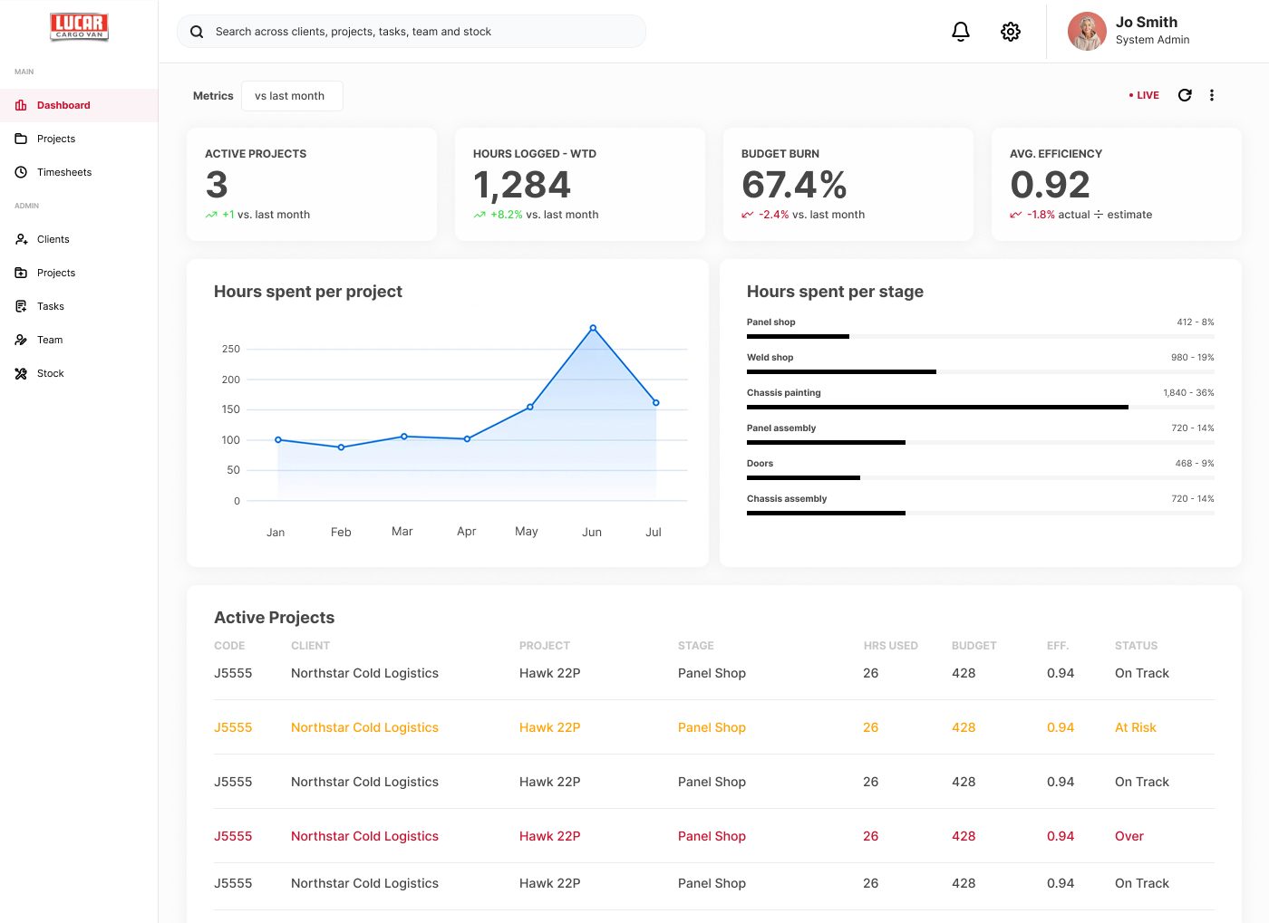Click the search input field
1269x923 pixels.
(x=412, y=32)
